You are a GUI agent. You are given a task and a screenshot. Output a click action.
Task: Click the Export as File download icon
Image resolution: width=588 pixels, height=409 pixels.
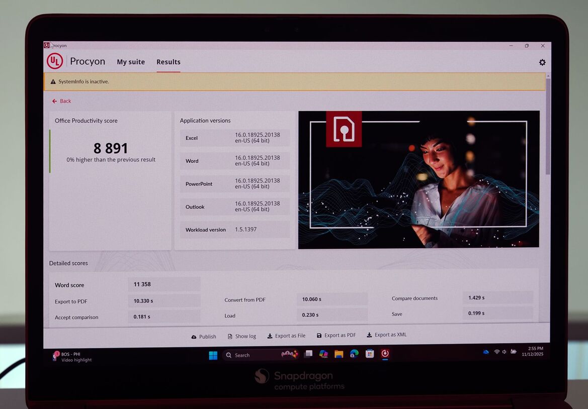(269, 335)
